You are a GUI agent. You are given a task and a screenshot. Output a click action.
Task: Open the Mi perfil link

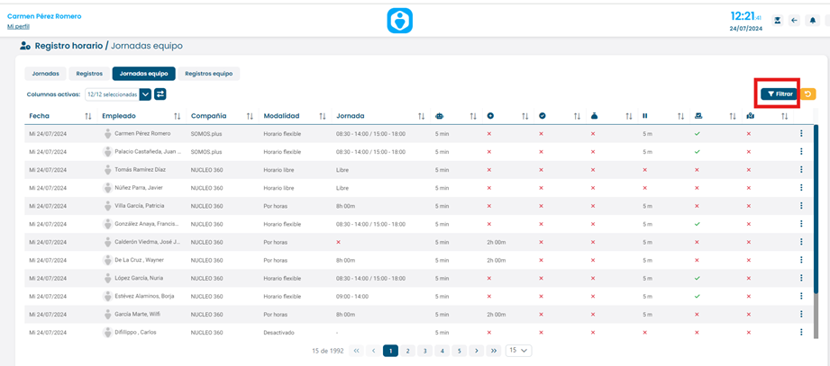pos(18,26)
